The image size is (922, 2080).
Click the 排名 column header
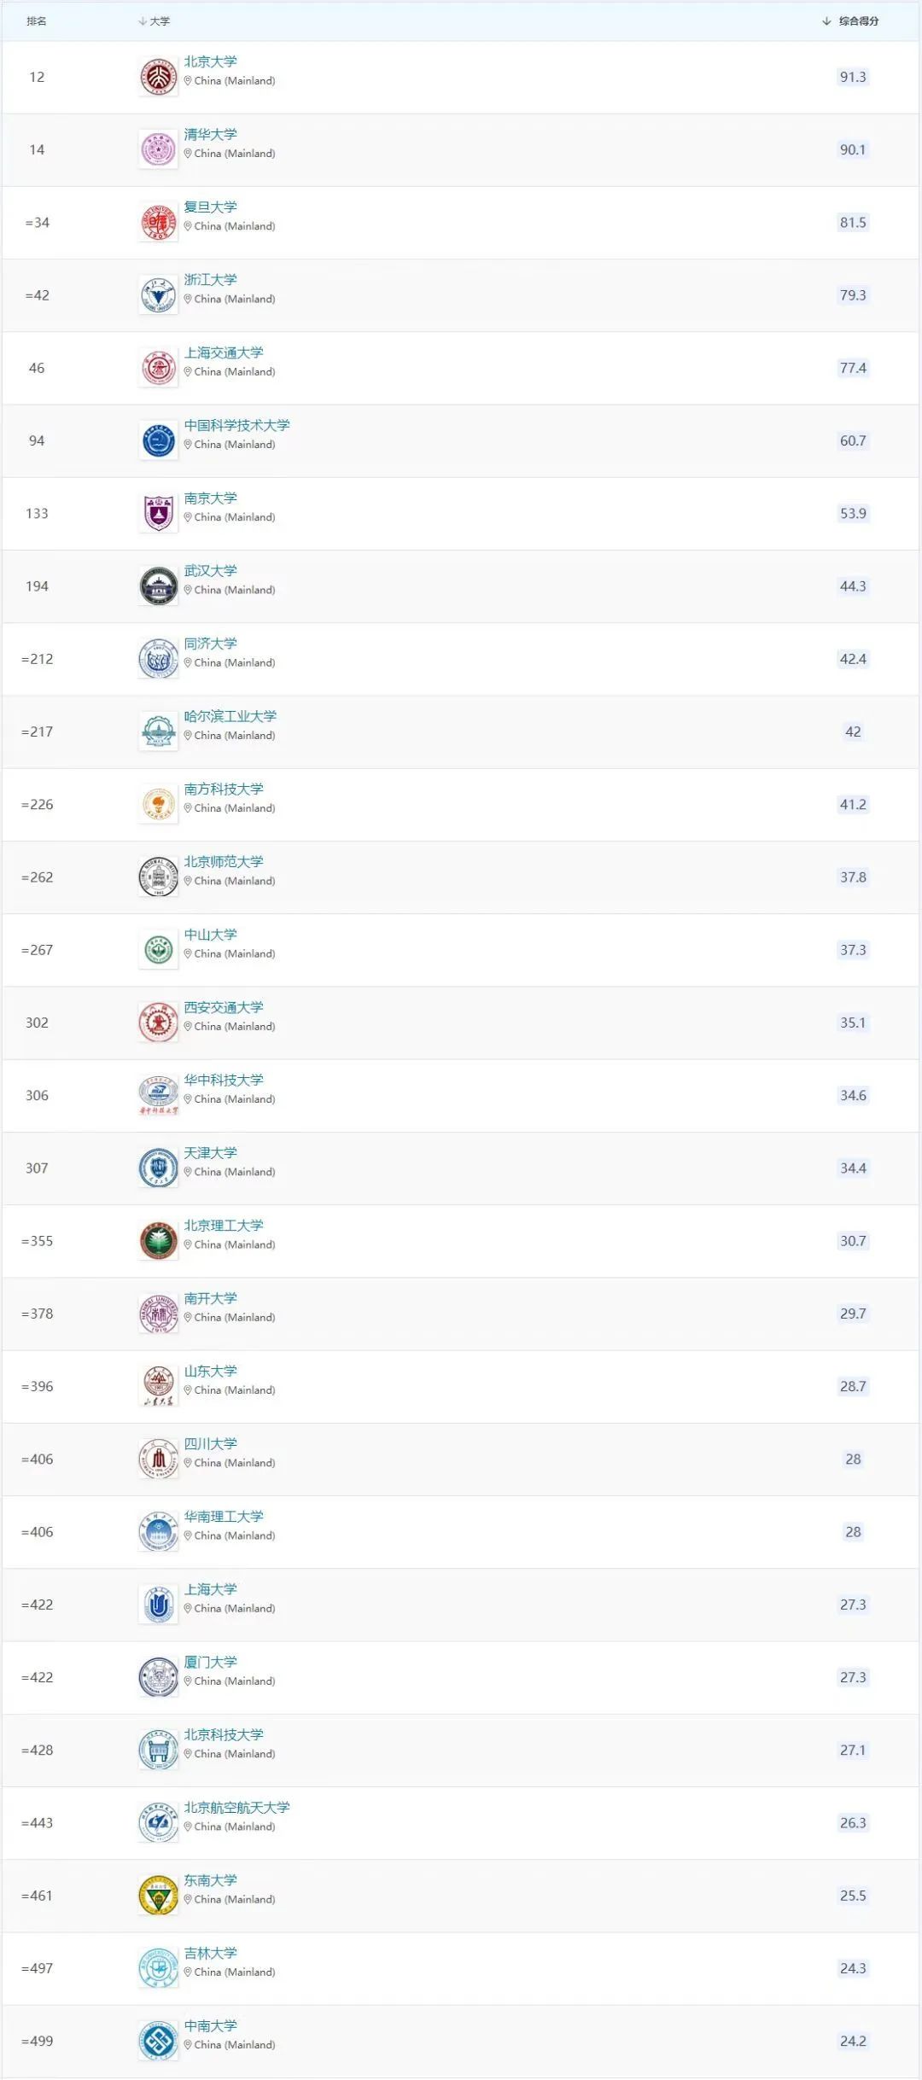37,21
